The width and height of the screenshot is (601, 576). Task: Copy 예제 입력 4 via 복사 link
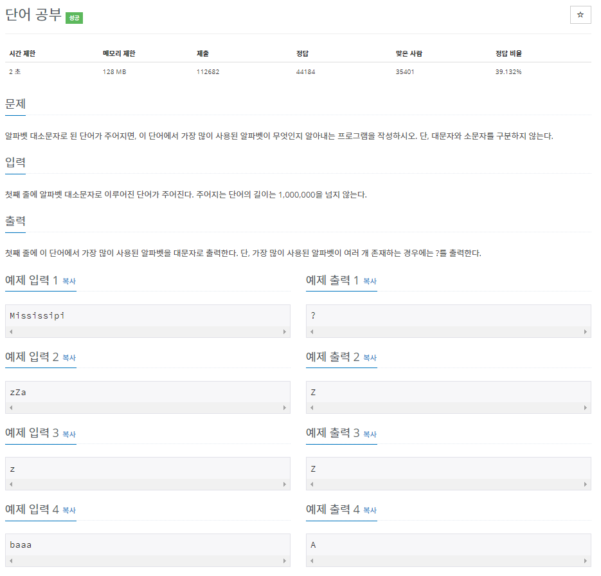point(69,510)
